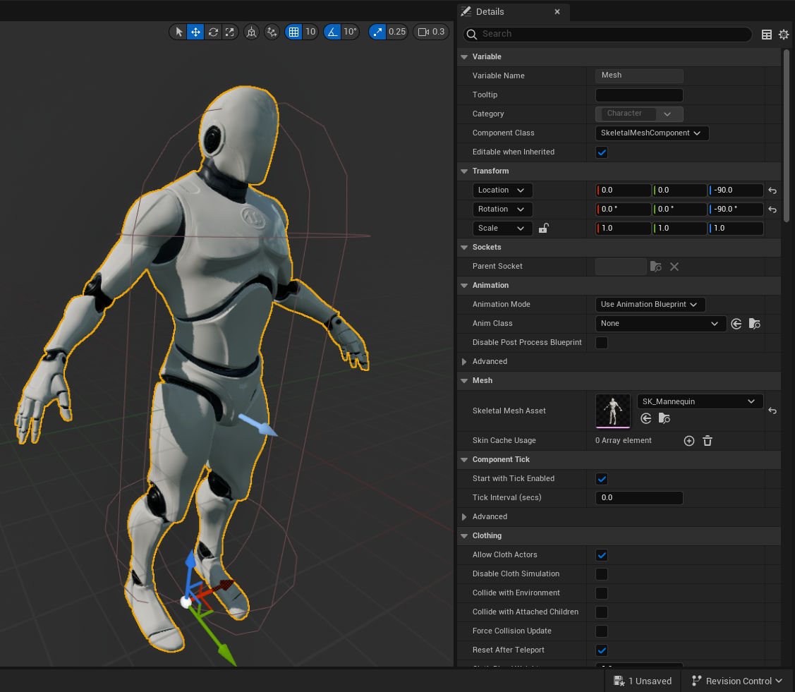The height and width of the screenshot is (692, 795).
Task: Select the Details tab
Action: tap(490, 12)
